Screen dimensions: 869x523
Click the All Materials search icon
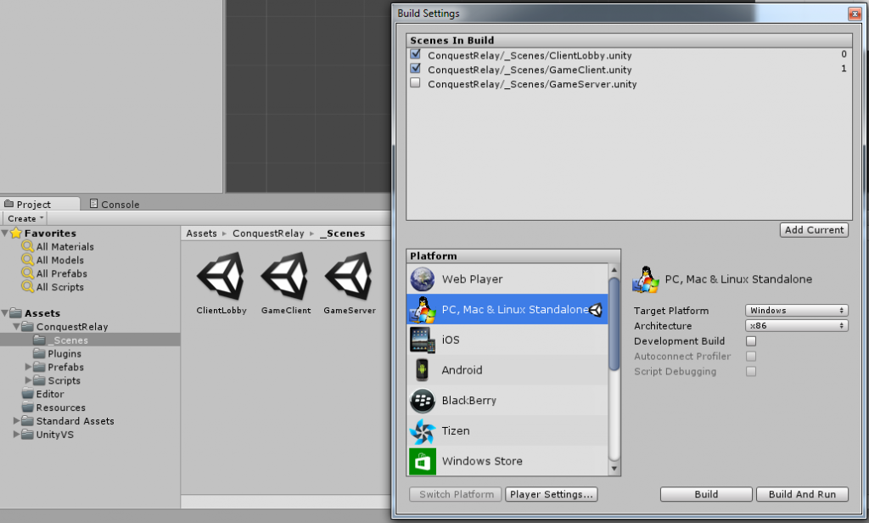click(x=28, y=246)
